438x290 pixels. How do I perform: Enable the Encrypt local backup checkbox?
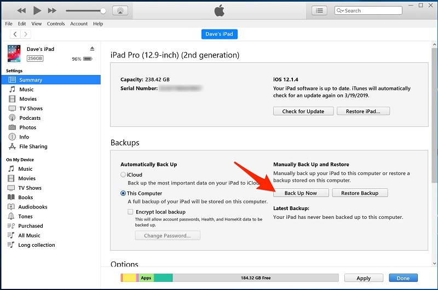[130, 212]
